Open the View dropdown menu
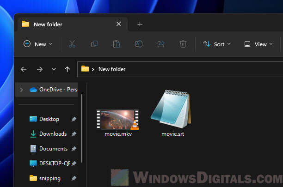Viewport: 283px width, 187px height. (x=258, y=44)
